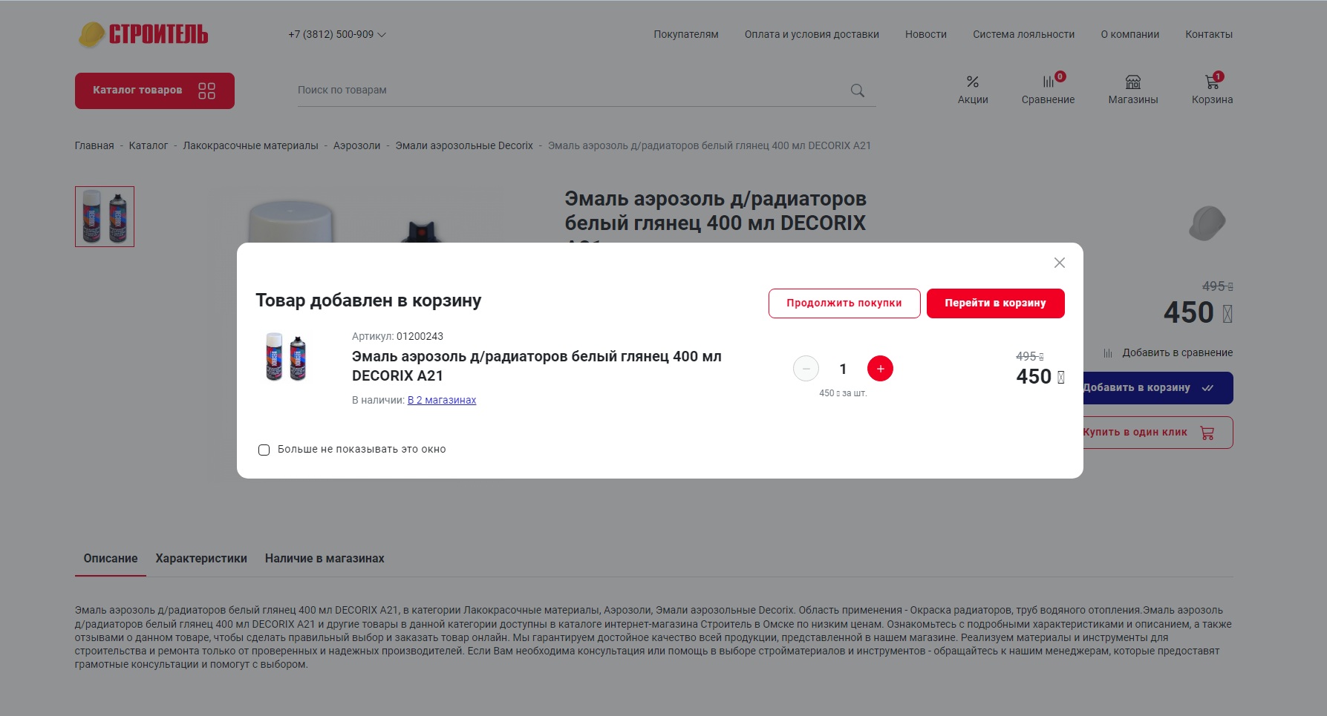Expand the phone number dropdown chevron

click(382, 35)
